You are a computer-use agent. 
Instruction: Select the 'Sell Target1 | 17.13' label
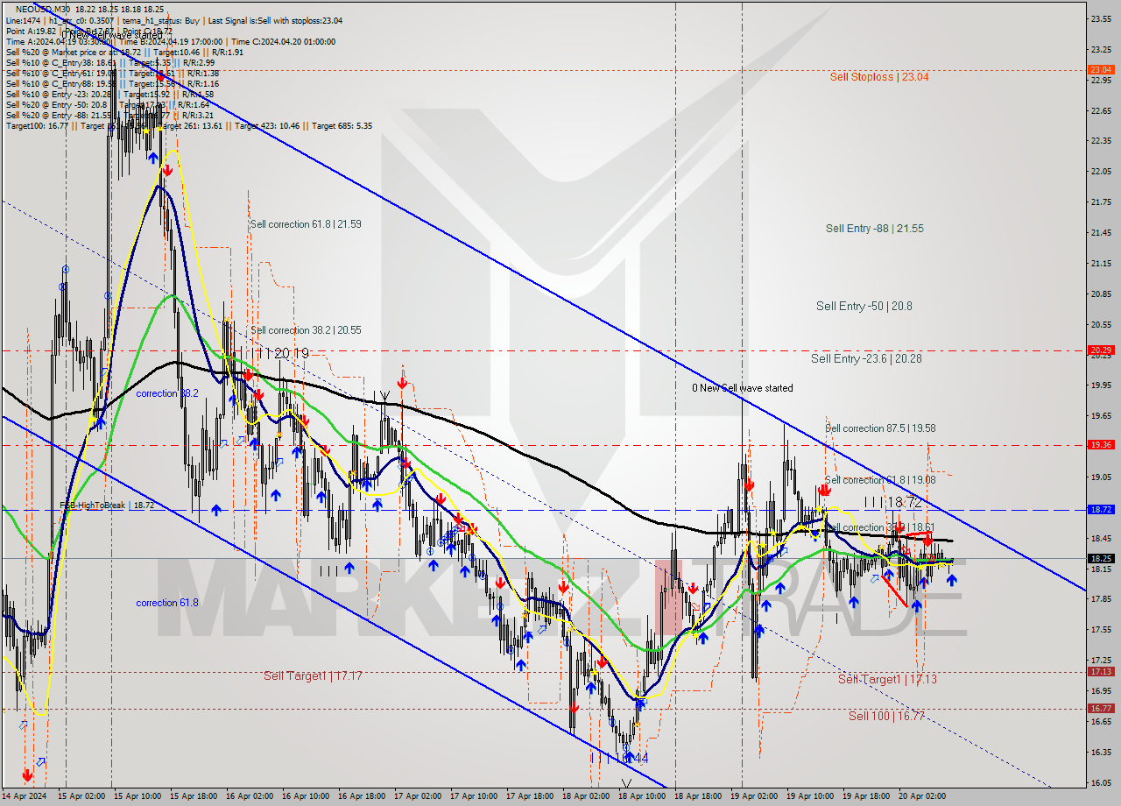tap(887, 680)
